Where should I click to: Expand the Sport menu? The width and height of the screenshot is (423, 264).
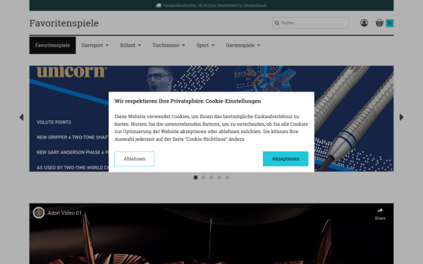click(205, 45)
